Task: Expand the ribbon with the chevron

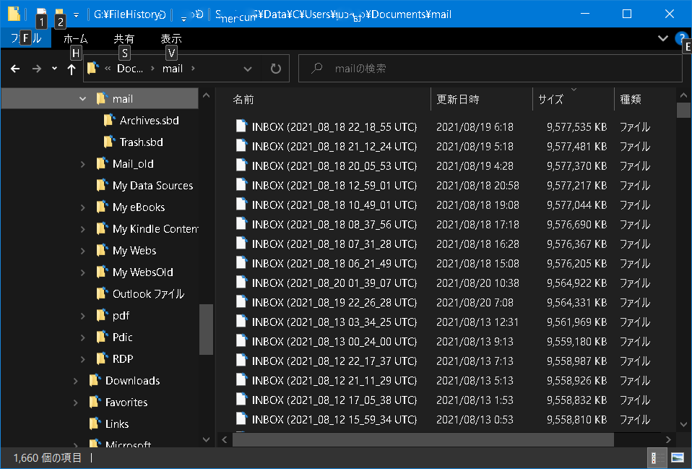Action: coord(663,38)
